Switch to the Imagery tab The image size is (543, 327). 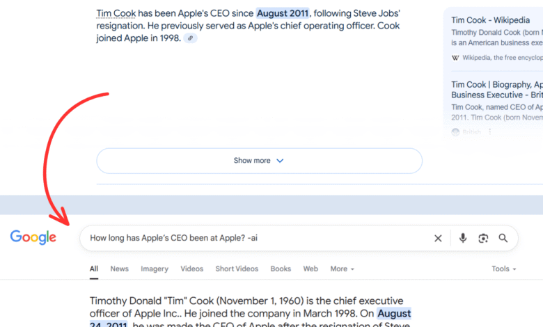[x=155, y=269]
